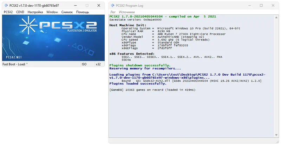Open the Лог menu in Program Log

click(x=113, y=12)
